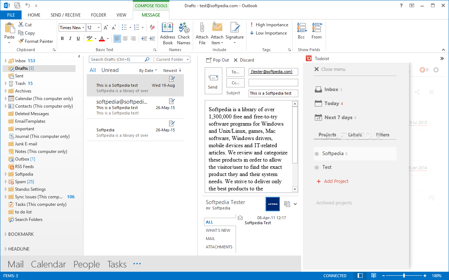Switch to Normal view in status bar

point(360,276)
